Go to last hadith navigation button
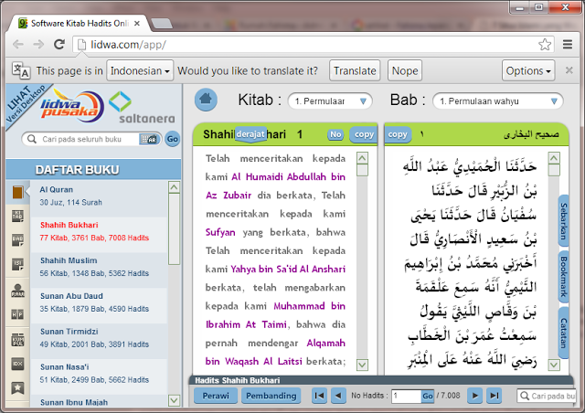585x413 pixels. pyautogui.click(x=494, y=396)
